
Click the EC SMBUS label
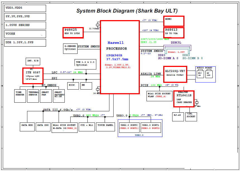(x=49, y=85)
